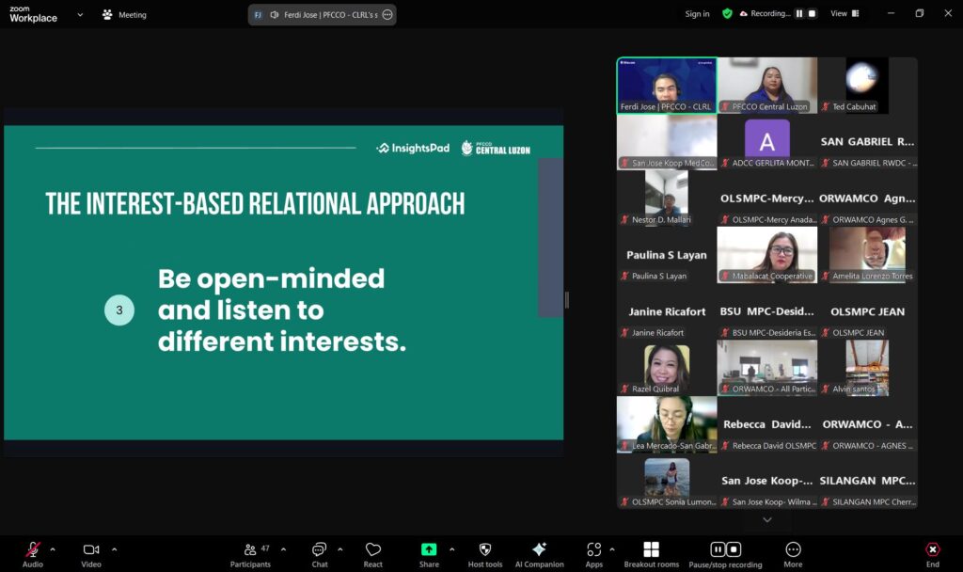Select the San Jose Koop- Wilma tile
This screenshot has height=572, width=963.
[767, 481]
